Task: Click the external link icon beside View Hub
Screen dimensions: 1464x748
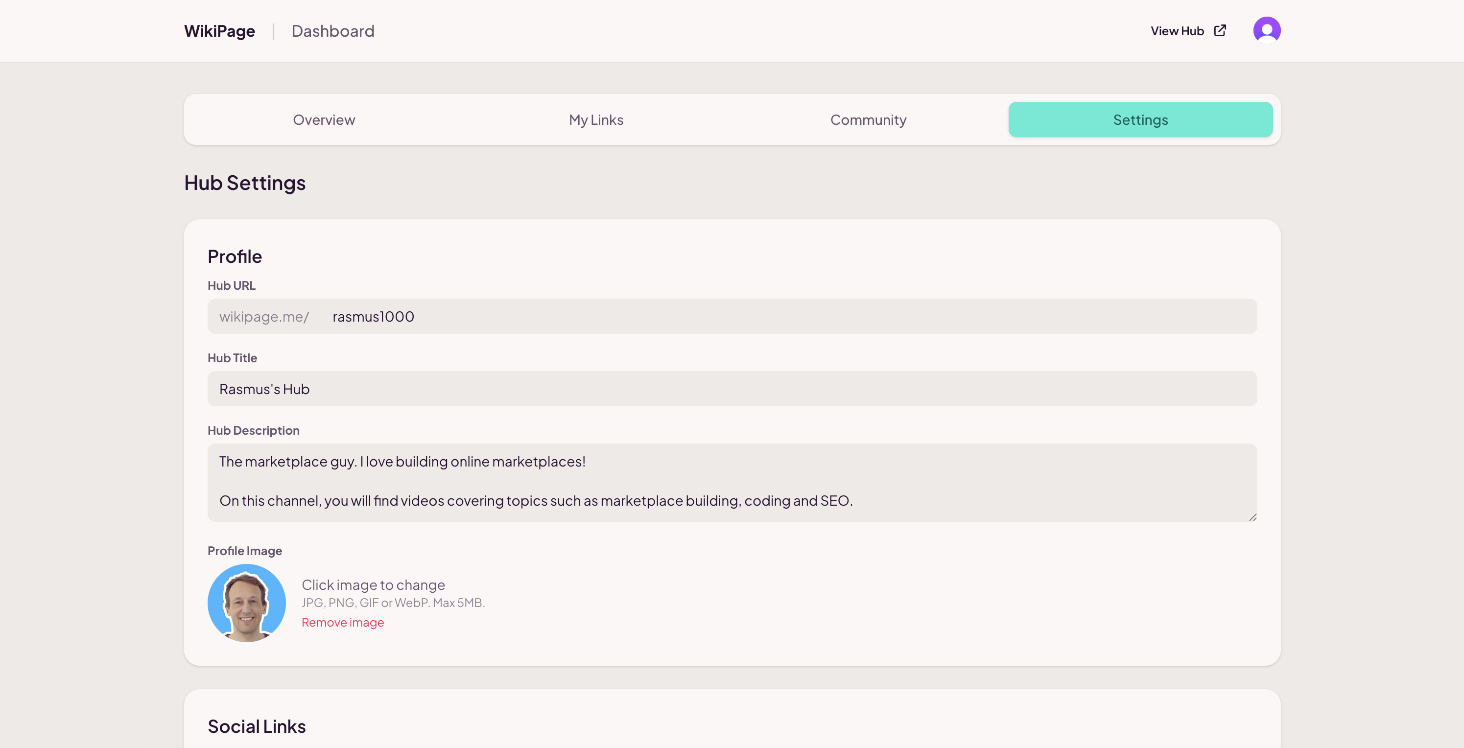Action: (x=1220, y=31)
